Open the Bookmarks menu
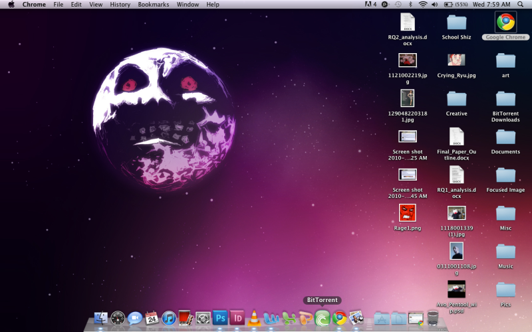This screenshot has height=332, width=532. [x=154, y=5]
